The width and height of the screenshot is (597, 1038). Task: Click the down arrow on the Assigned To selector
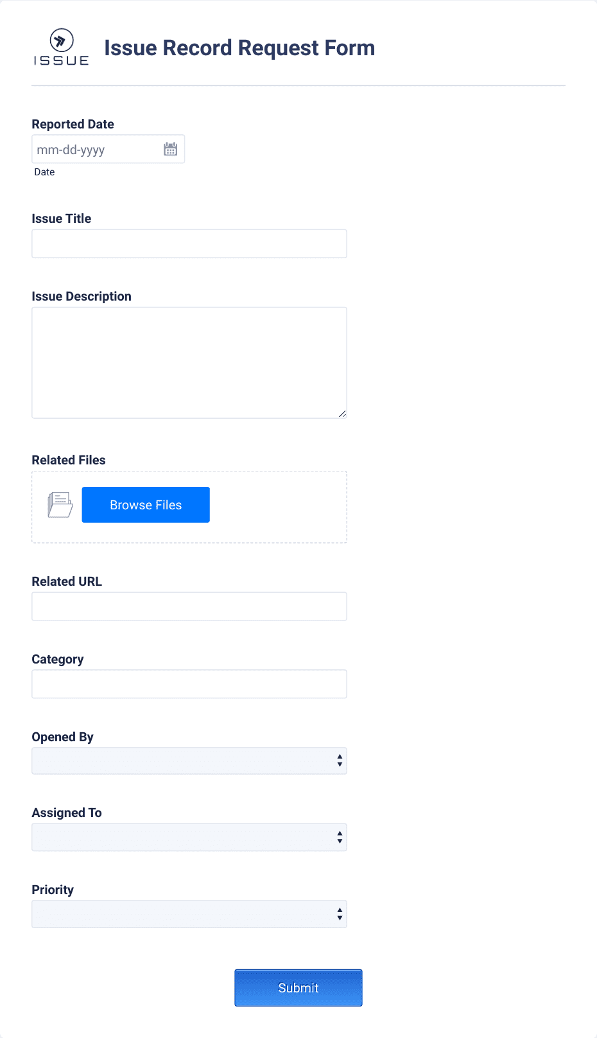tap(340, 841)
